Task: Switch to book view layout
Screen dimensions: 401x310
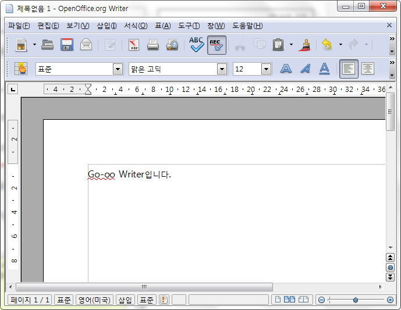Action: tap(304, 300)
